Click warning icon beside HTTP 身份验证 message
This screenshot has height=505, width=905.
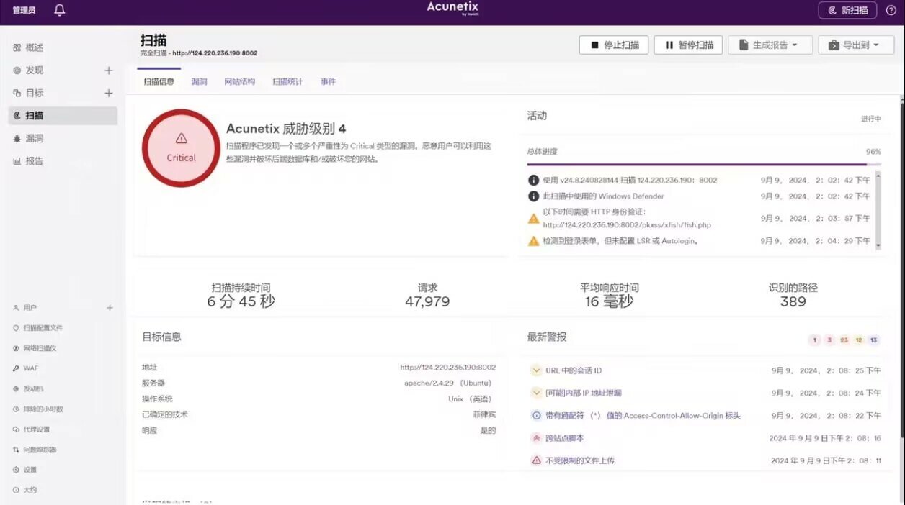point(533,218)
